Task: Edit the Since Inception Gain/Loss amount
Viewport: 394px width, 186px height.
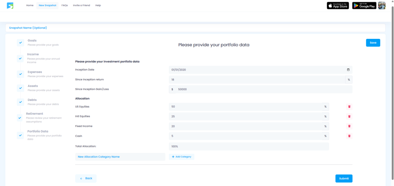Action: [264, 89]
